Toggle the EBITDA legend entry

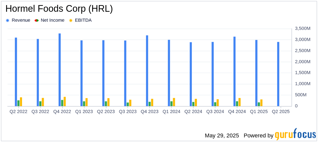80,20
